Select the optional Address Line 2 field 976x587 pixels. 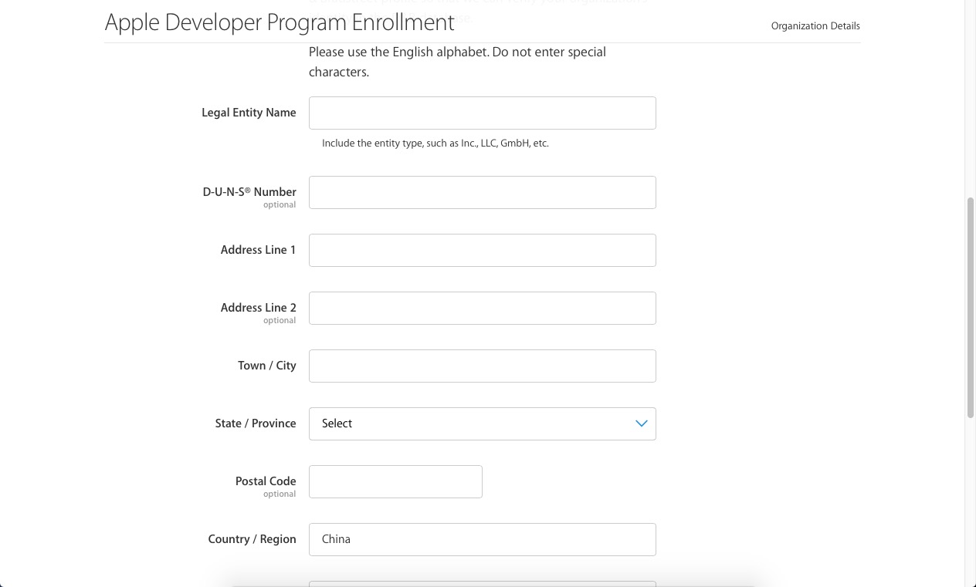(x=482, y=308)
